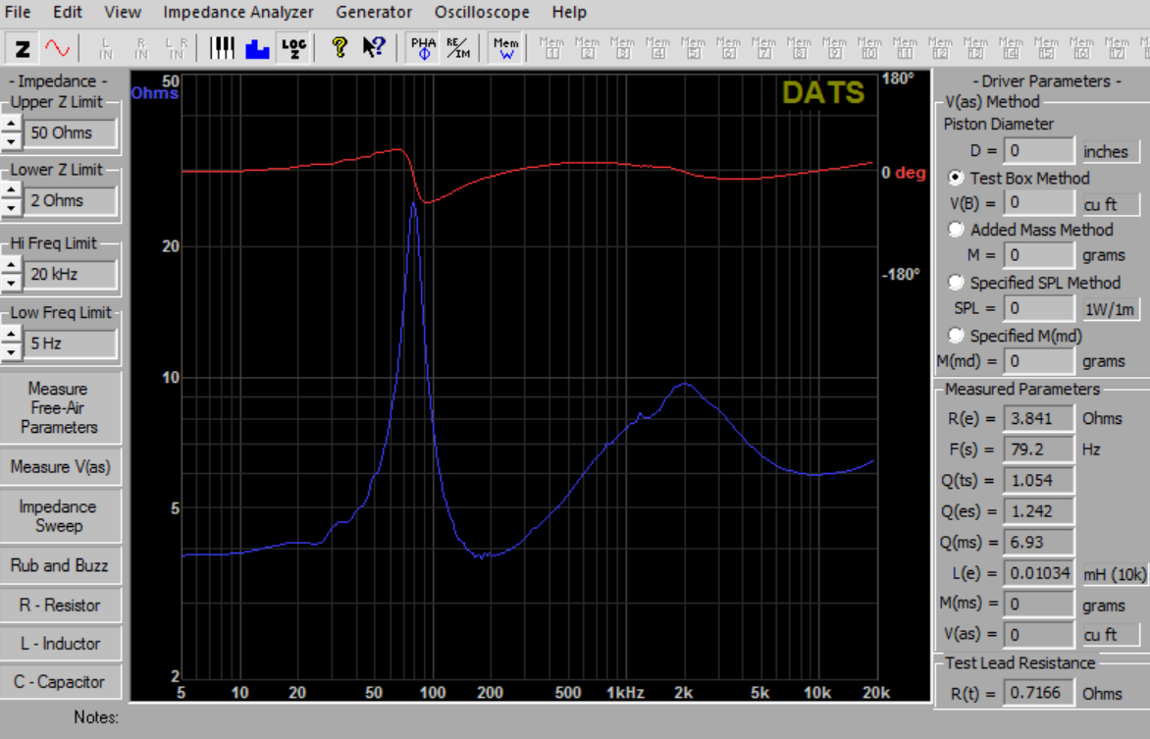Switch to the red sine wave generator icon
Image resolution: width=1150 pixels, height=739 pixels.
point(57,48)
